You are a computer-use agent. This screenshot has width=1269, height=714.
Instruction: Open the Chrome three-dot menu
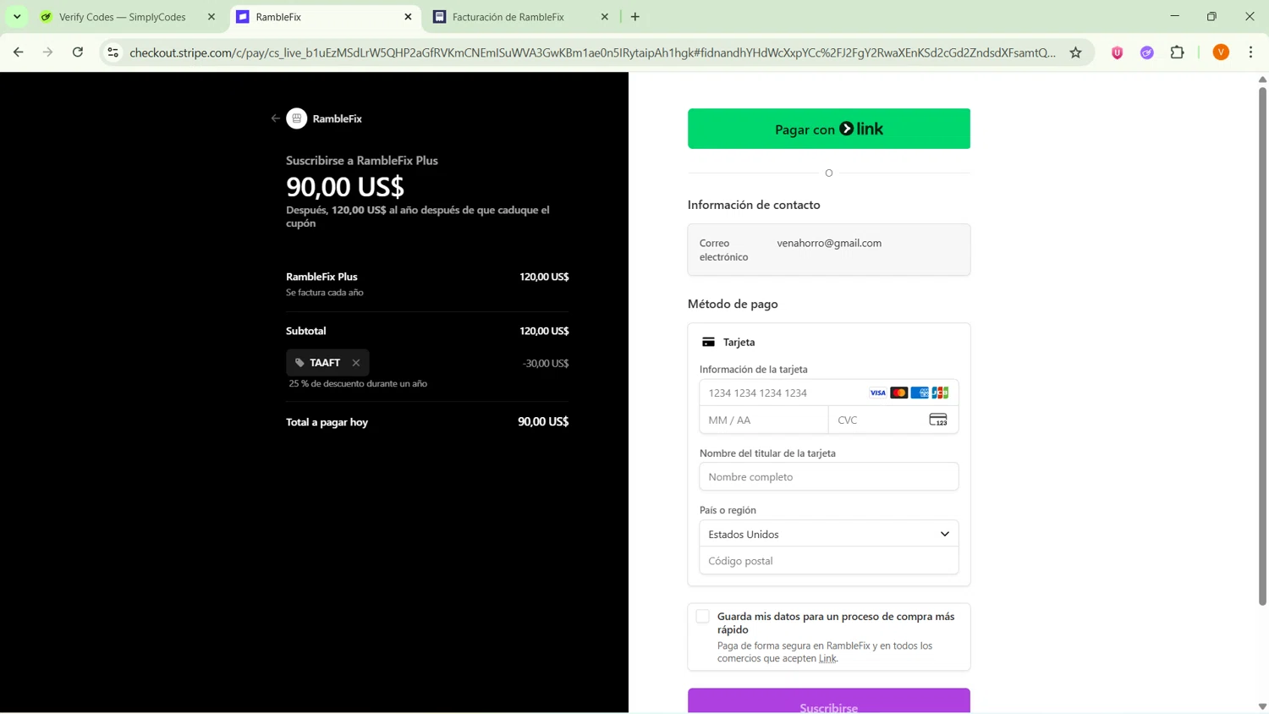point(1250,52)
